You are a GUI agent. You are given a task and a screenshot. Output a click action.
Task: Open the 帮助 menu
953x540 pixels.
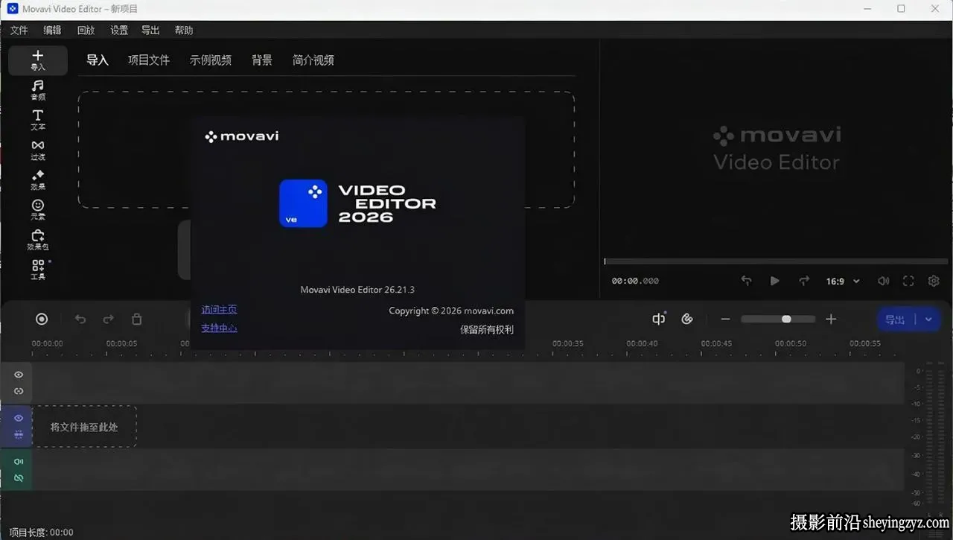pos(184,31)
